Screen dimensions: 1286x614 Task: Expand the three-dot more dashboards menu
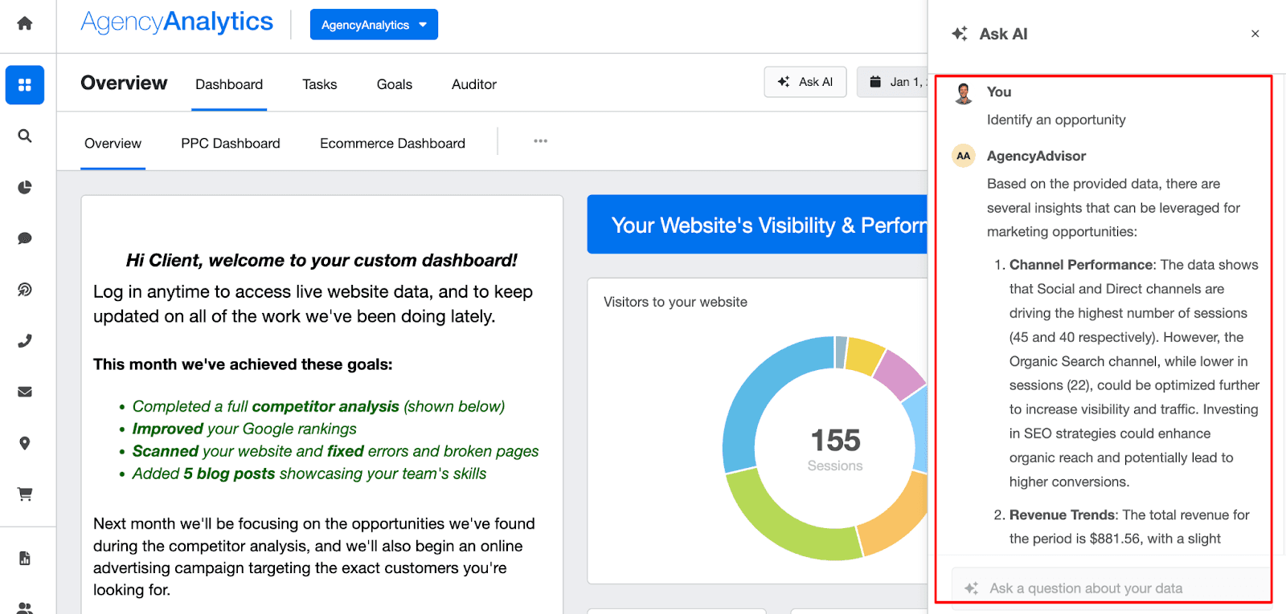(540, 141)
